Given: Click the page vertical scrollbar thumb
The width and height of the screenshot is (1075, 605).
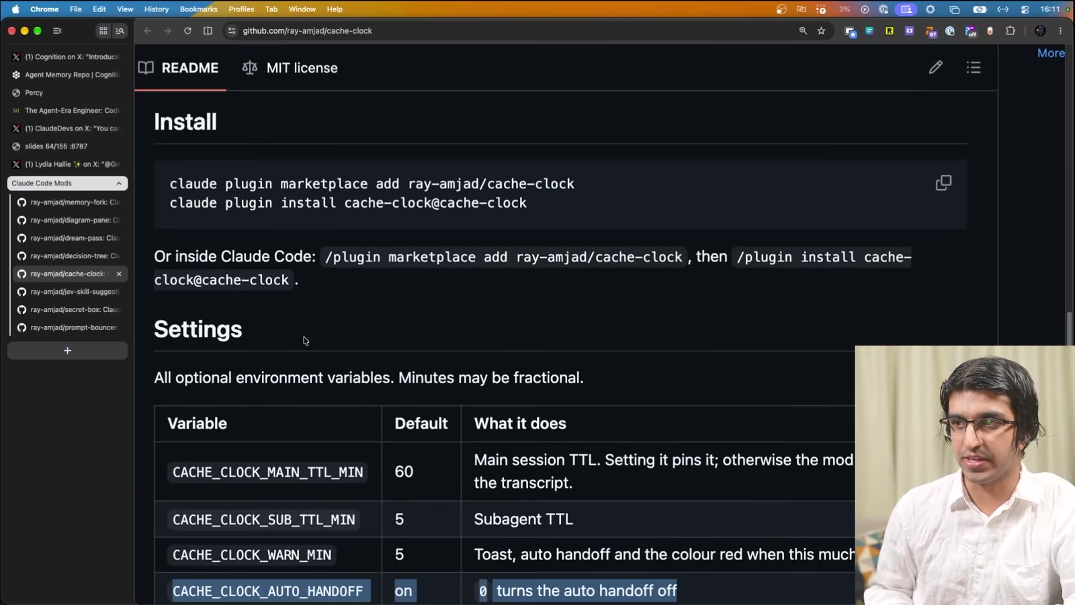Looking at the screenshot, I should [x=1070, y=329].
